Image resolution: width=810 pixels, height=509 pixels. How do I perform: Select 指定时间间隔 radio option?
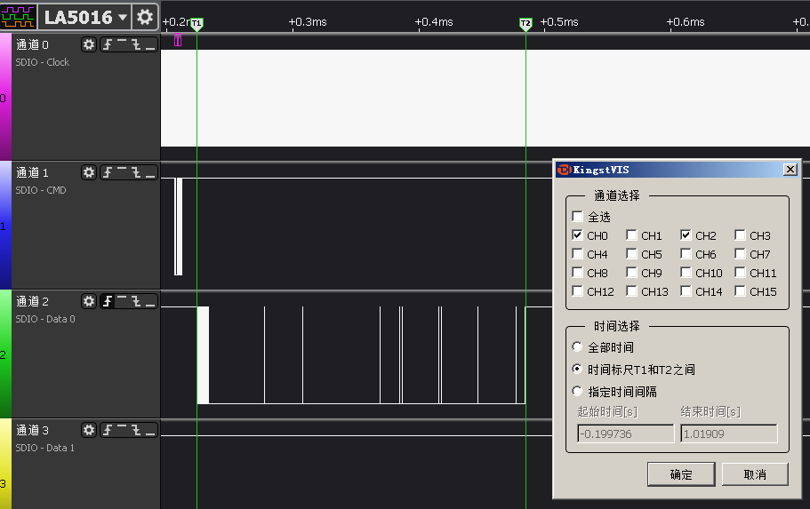[x=578, y=392]
